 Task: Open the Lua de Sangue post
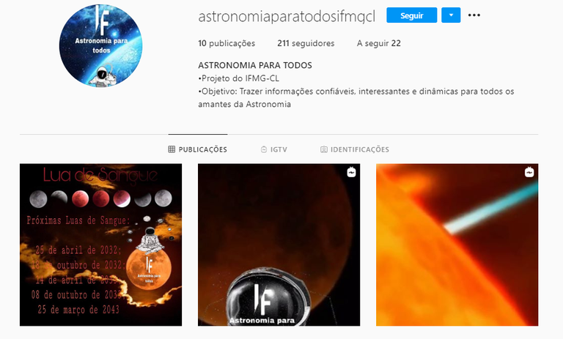pos(101,245)
